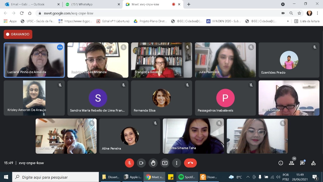This screenshot has width=323, height=182.
Task: Click the Windows search box
Action: (56, 177)
